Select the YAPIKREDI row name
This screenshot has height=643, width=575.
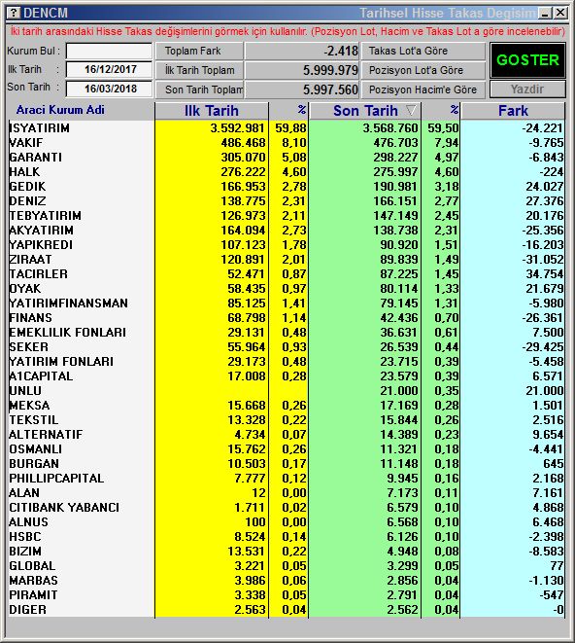(41, 245)
